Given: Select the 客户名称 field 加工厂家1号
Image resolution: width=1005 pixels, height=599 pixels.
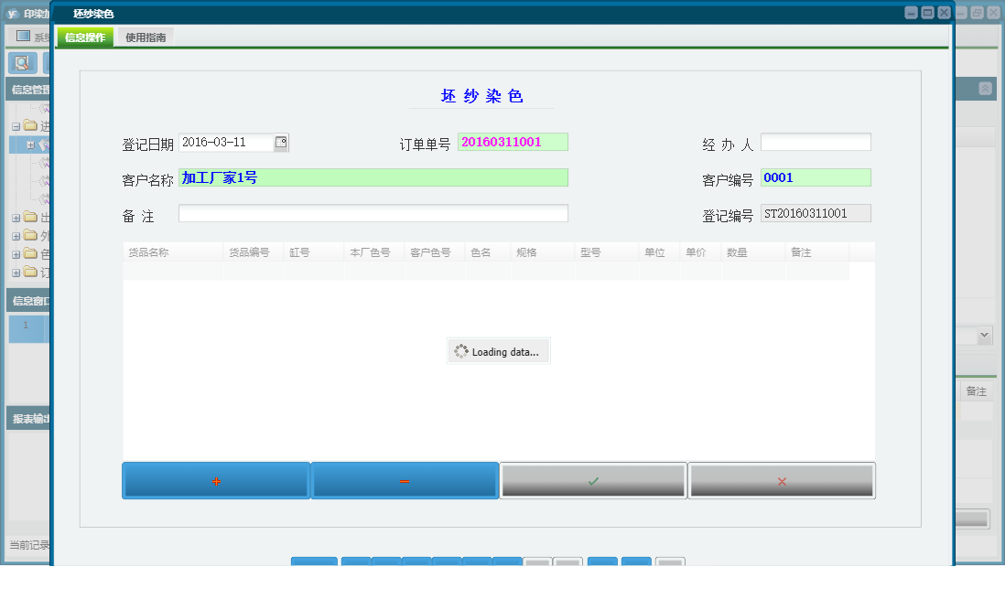Looking at the screenshot, I should [x=373, y=177].
